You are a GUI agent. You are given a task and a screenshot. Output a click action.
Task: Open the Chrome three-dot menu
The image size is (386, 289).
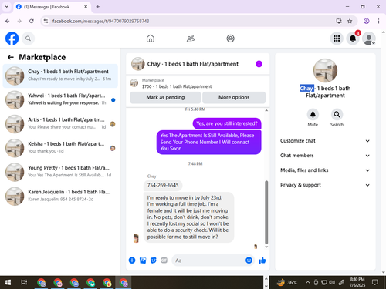[378, 21]
